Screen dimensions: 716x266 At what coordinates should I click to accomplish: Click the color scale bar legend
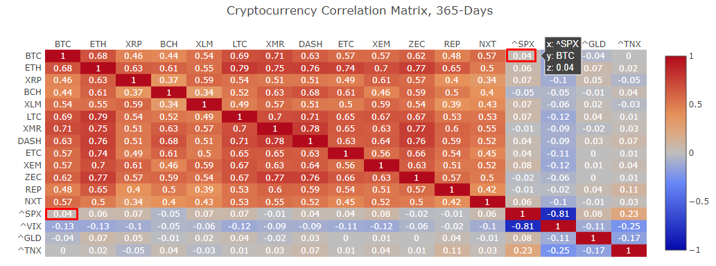[x=676, y=153]
